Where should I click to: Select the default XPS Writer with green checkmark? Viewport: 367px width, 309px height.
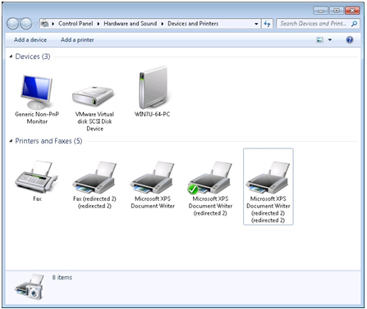point(210,177)
